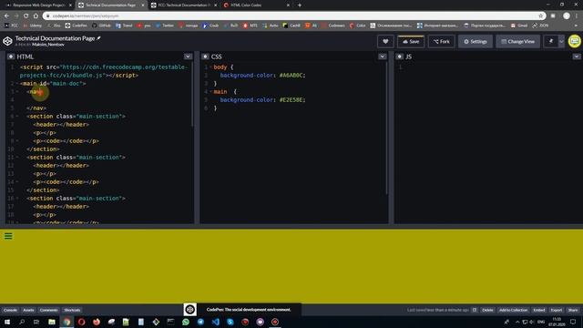Open the Comments panel

(x=48, y=310)
